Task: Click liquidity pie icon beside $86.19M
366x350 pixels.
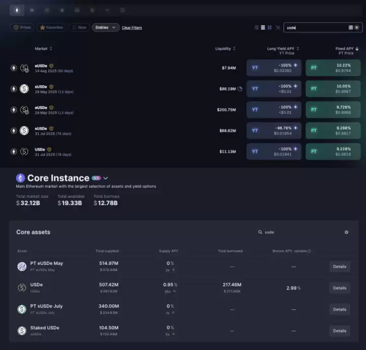Action: (x=240, y=89)
